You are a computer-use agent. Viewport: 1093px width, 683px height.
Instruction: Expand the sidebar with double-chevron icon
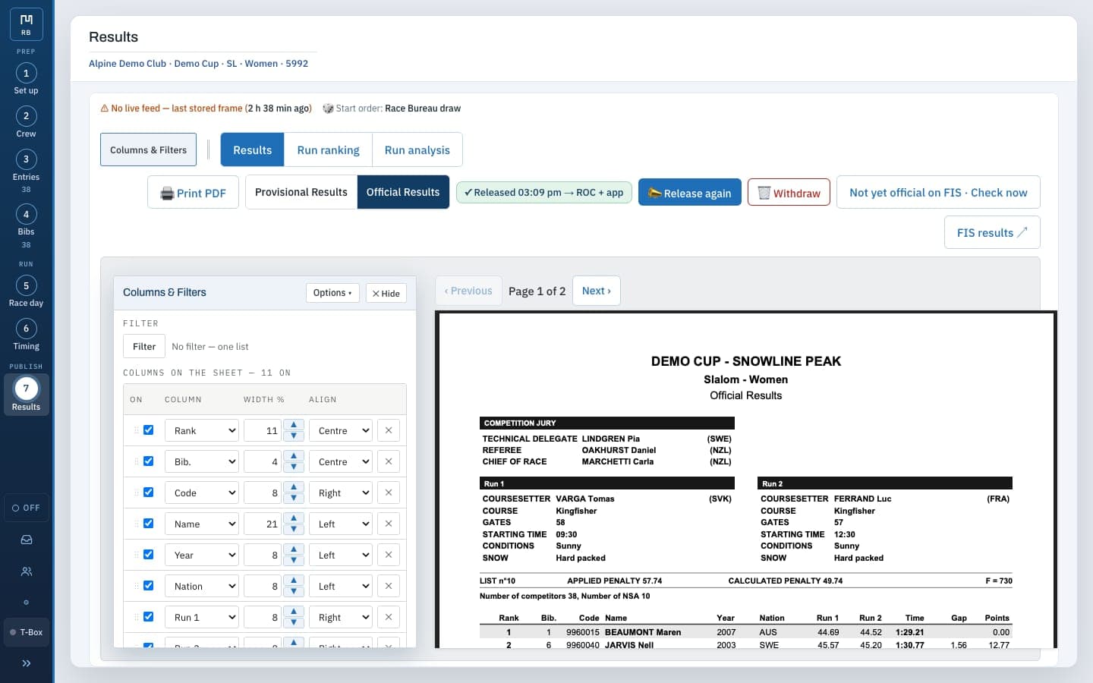click(27, 663)
